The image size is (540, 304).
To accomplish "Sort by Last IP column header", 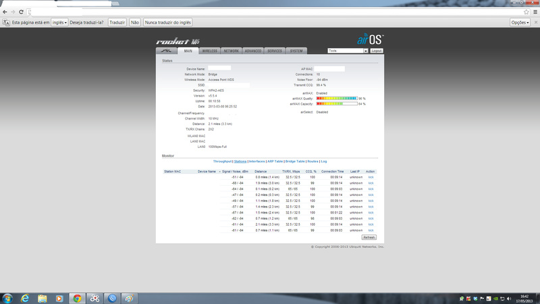I will (355, 172).
